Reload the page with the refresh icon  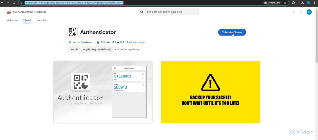point(14,2)
